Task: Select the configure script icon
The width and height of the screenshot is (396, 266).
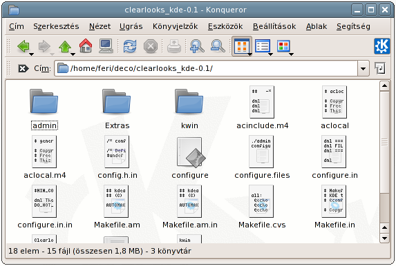Action: point(191,152)
